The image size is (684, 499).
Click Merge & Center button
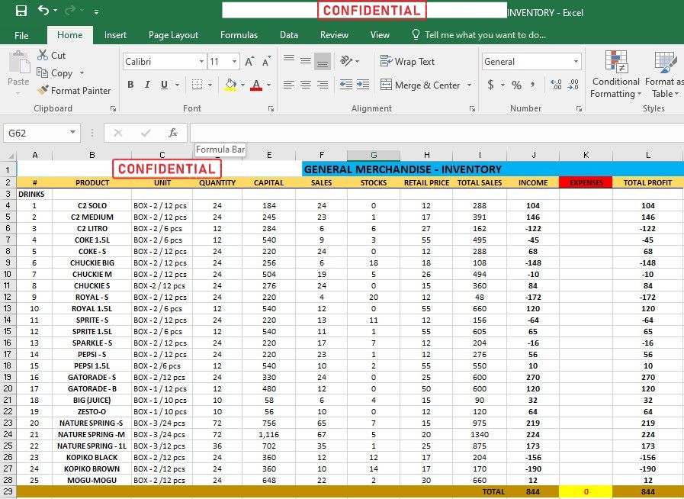420,85
